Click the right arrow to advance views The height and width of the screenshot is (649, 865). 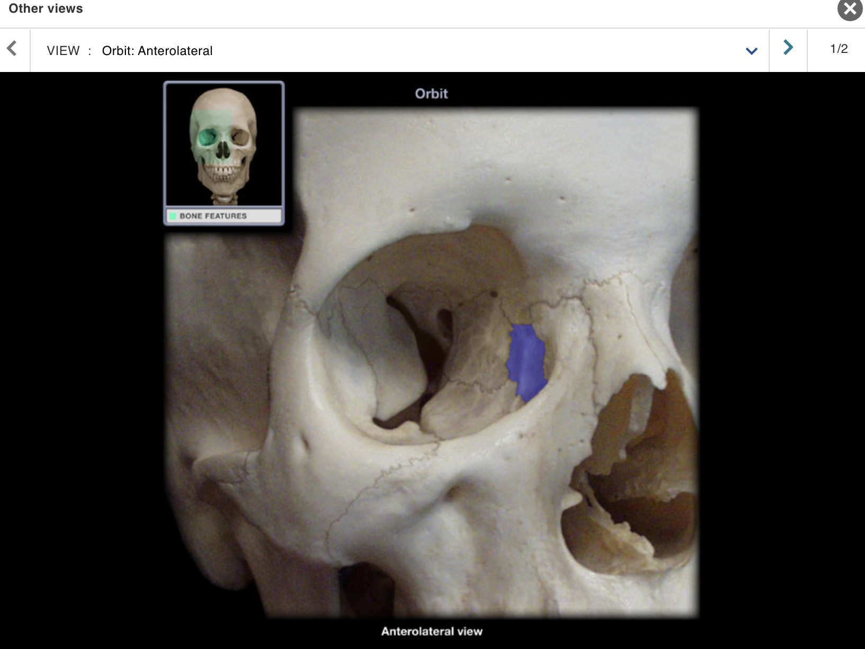click(788, 48)
